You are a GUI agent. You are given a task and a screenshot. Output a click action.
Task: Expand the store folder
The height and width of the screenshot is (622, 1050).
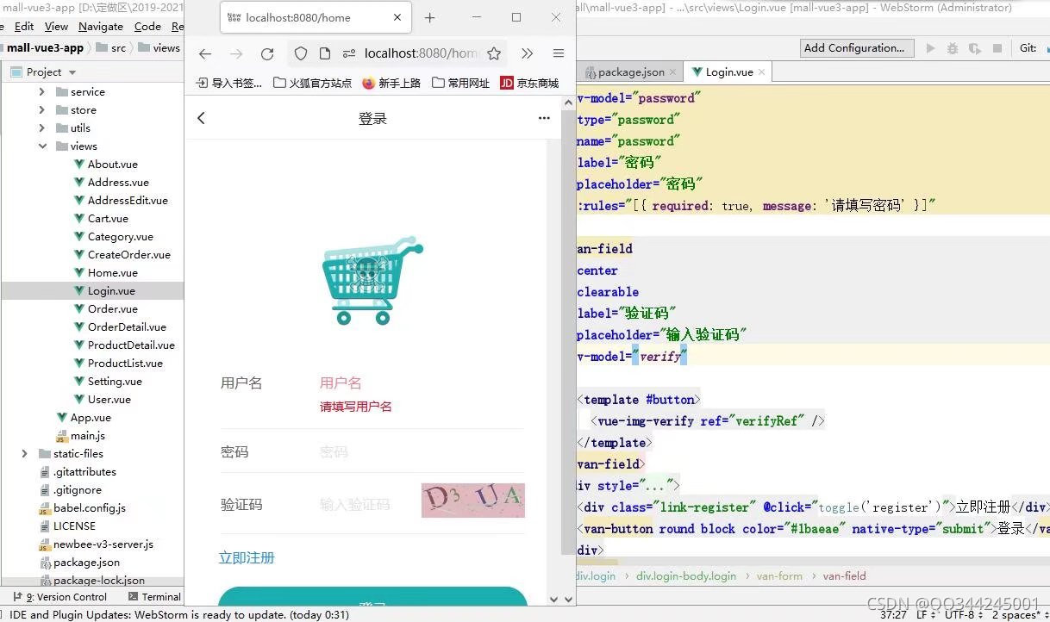41,109
